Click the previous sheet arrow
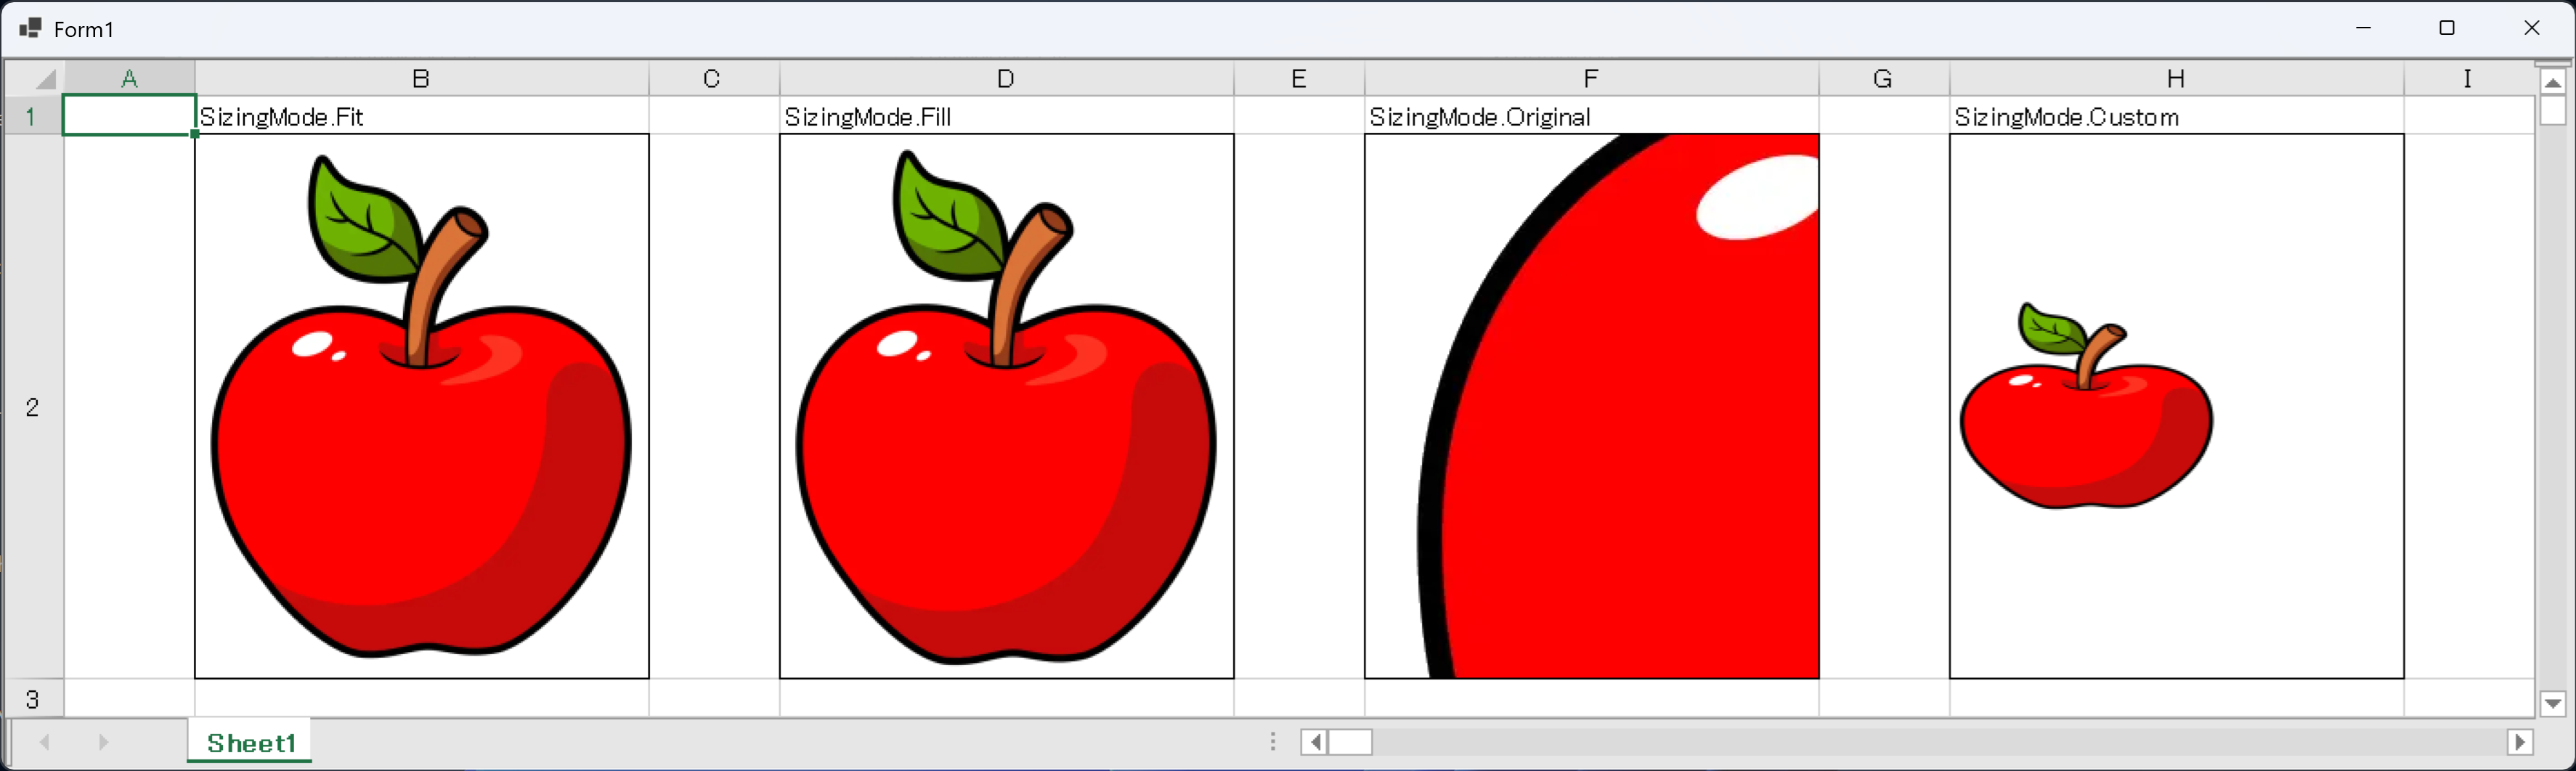 click(x=44, y=742)
